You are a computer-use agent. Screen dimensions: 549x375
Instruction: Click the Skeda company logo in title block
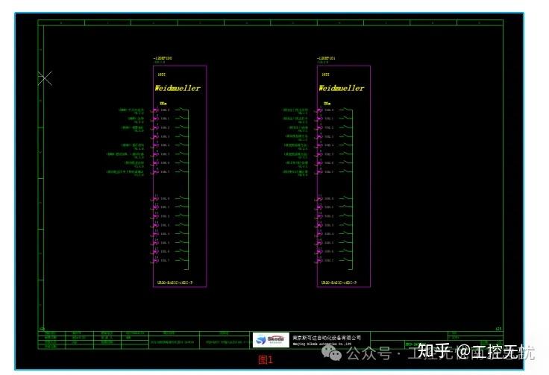coord(271,340)
